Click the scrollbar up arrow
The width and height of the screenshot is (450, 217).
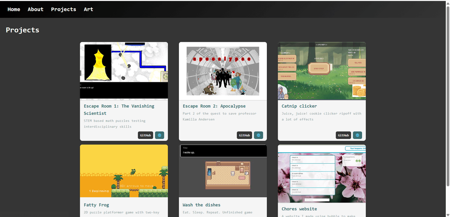pos(448,3)
